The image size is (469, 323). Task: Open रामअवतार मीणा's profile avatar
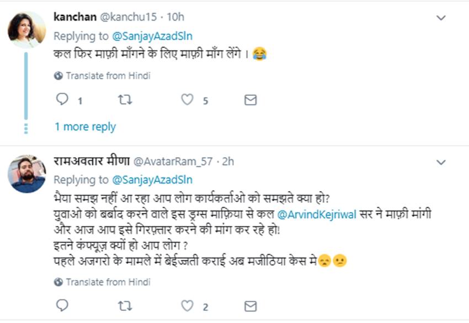click(26, 174)
